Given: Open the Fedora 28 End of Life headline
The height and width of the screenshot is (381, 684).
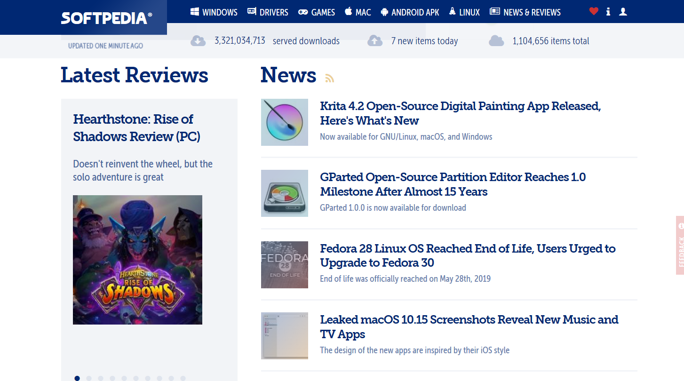Looking at the screenshot, I should click(468, 255).
